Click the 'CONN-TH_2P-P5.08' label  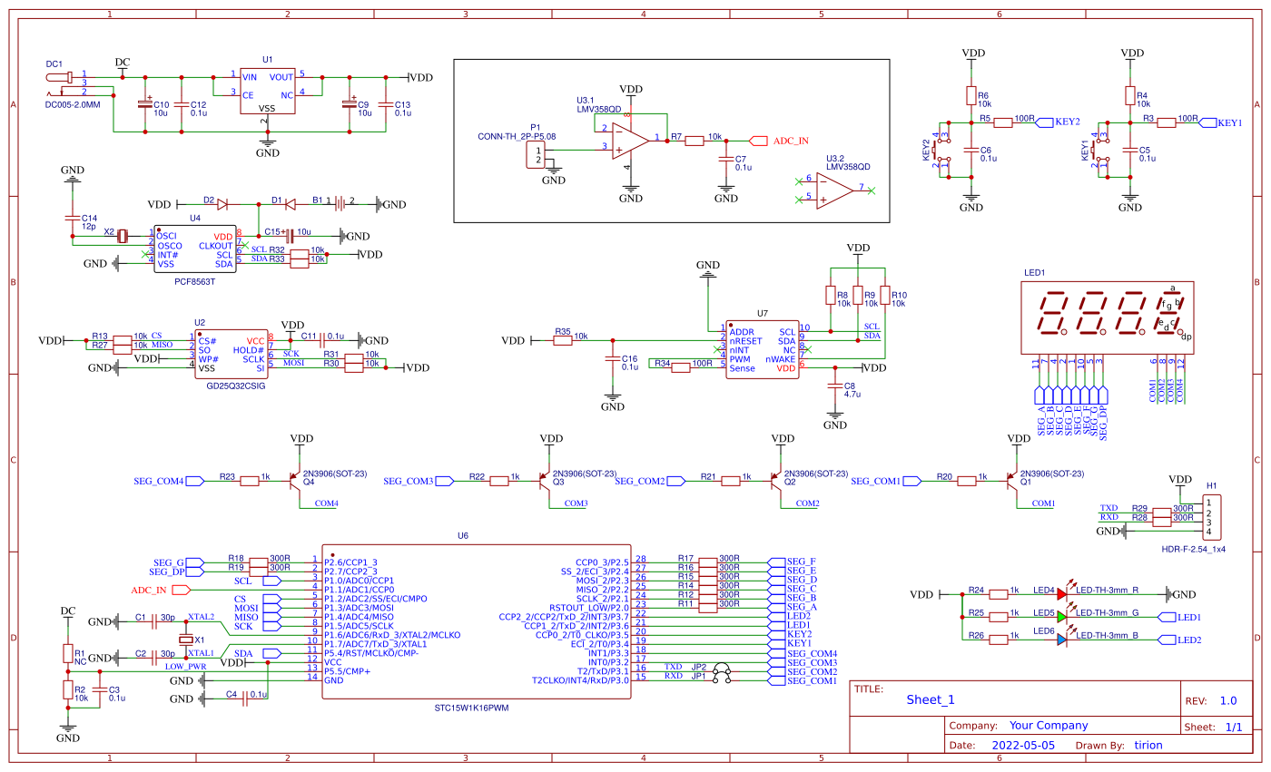tap(517, 136)
